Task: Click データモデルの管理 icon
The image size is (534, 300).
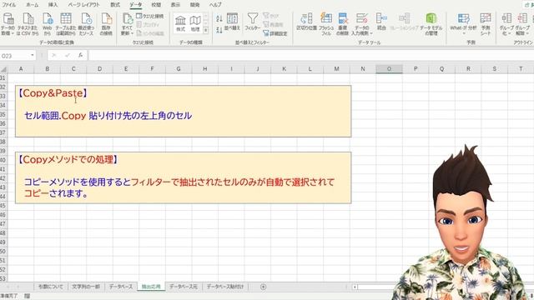Action: click(431, 24)
